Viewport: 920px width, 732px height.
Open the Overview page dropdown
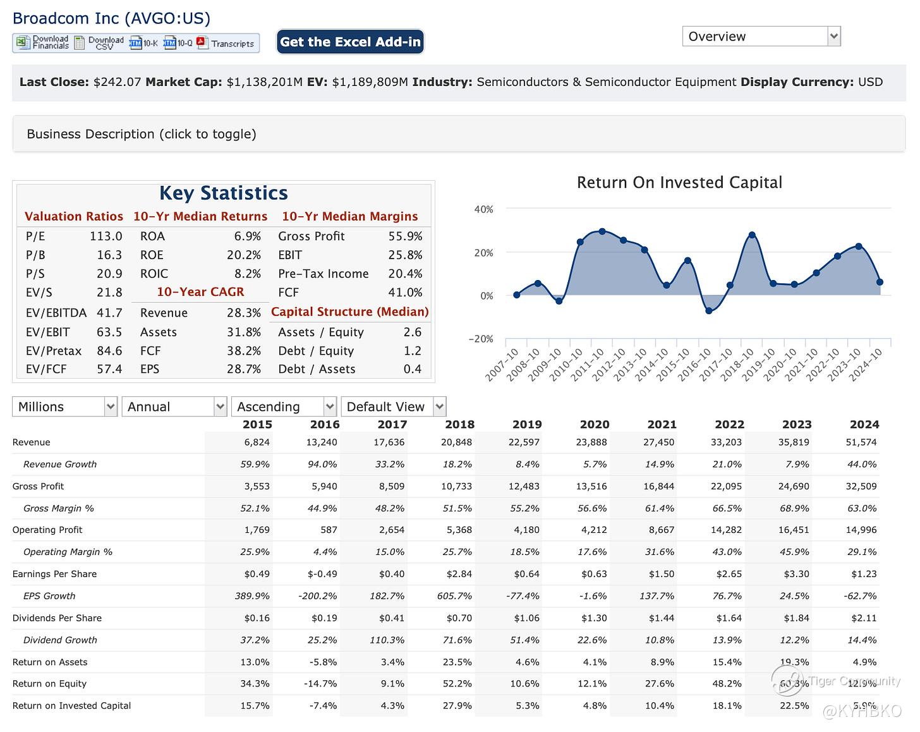[x=761, y=37]
